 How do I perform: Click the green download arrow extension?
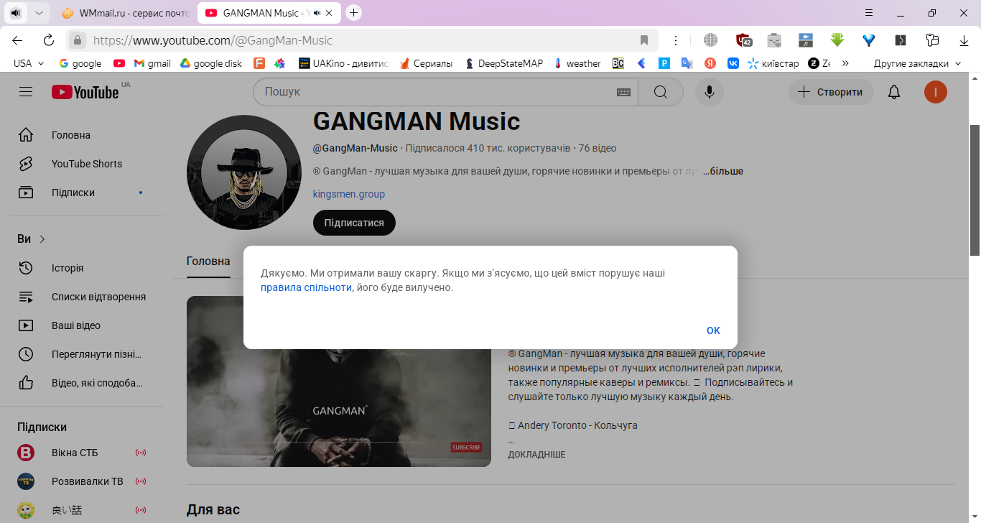click(837, 40)
